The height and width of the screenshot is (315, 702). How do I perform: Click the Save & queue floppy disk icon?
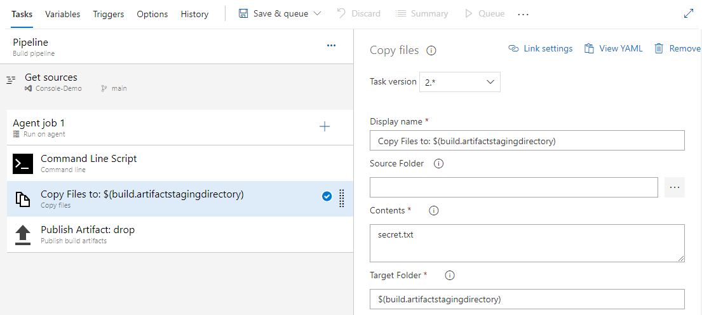(243, 13)
